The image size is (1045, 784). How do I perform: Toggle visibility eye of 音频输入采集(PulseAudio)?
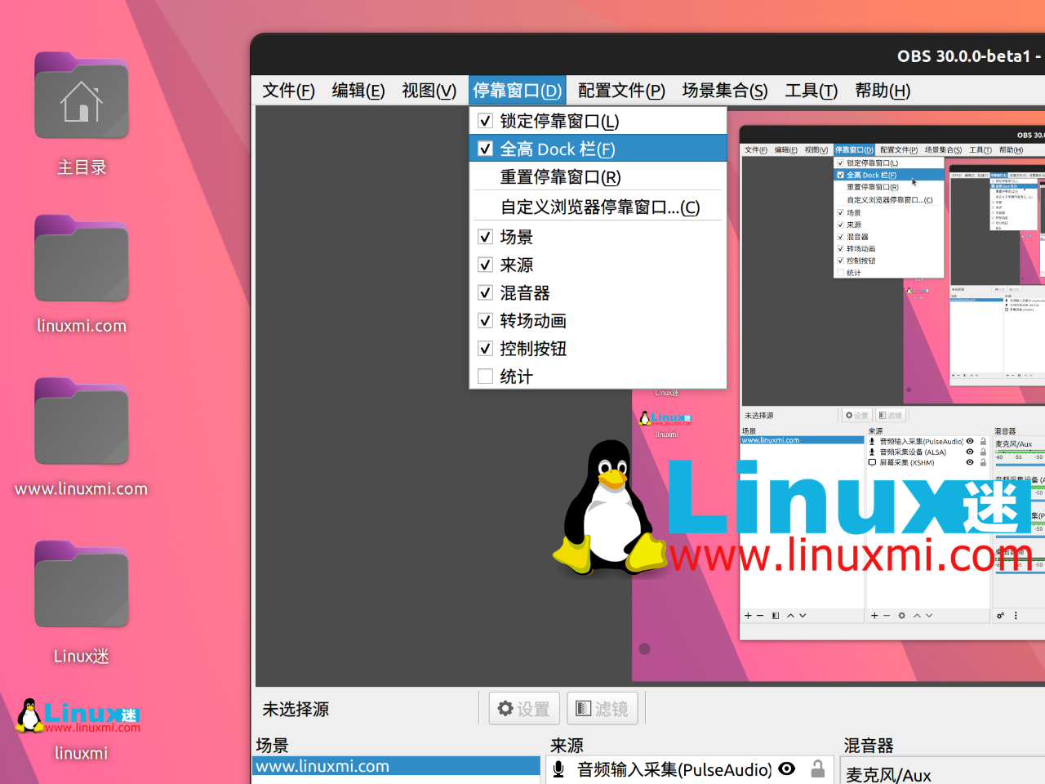coord(787,769)
